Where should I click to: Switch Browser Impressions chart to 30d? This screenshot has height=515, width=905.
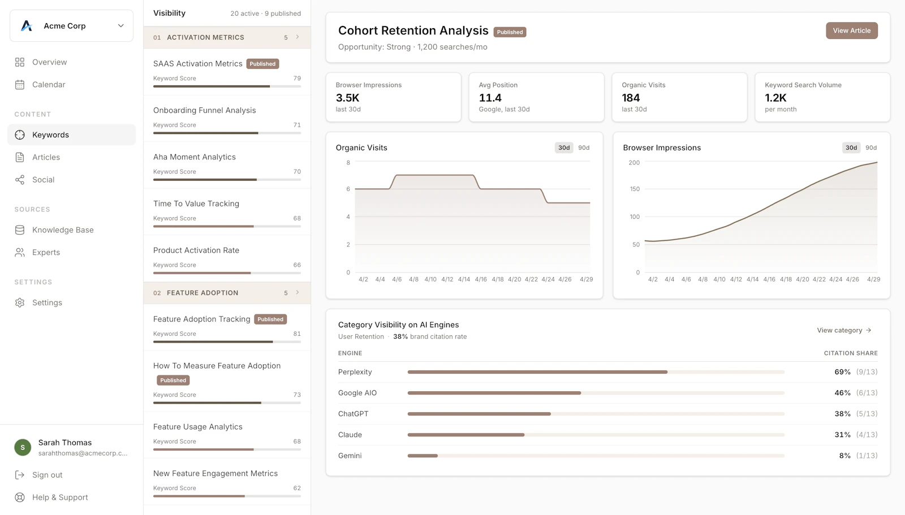click(851, 148)
